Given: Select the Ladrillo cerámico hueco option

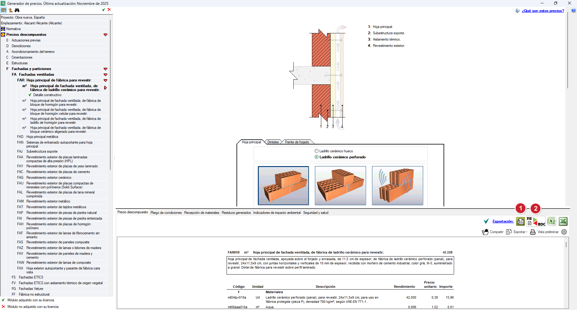Looking at the screenshot, I should click(316, 151).
